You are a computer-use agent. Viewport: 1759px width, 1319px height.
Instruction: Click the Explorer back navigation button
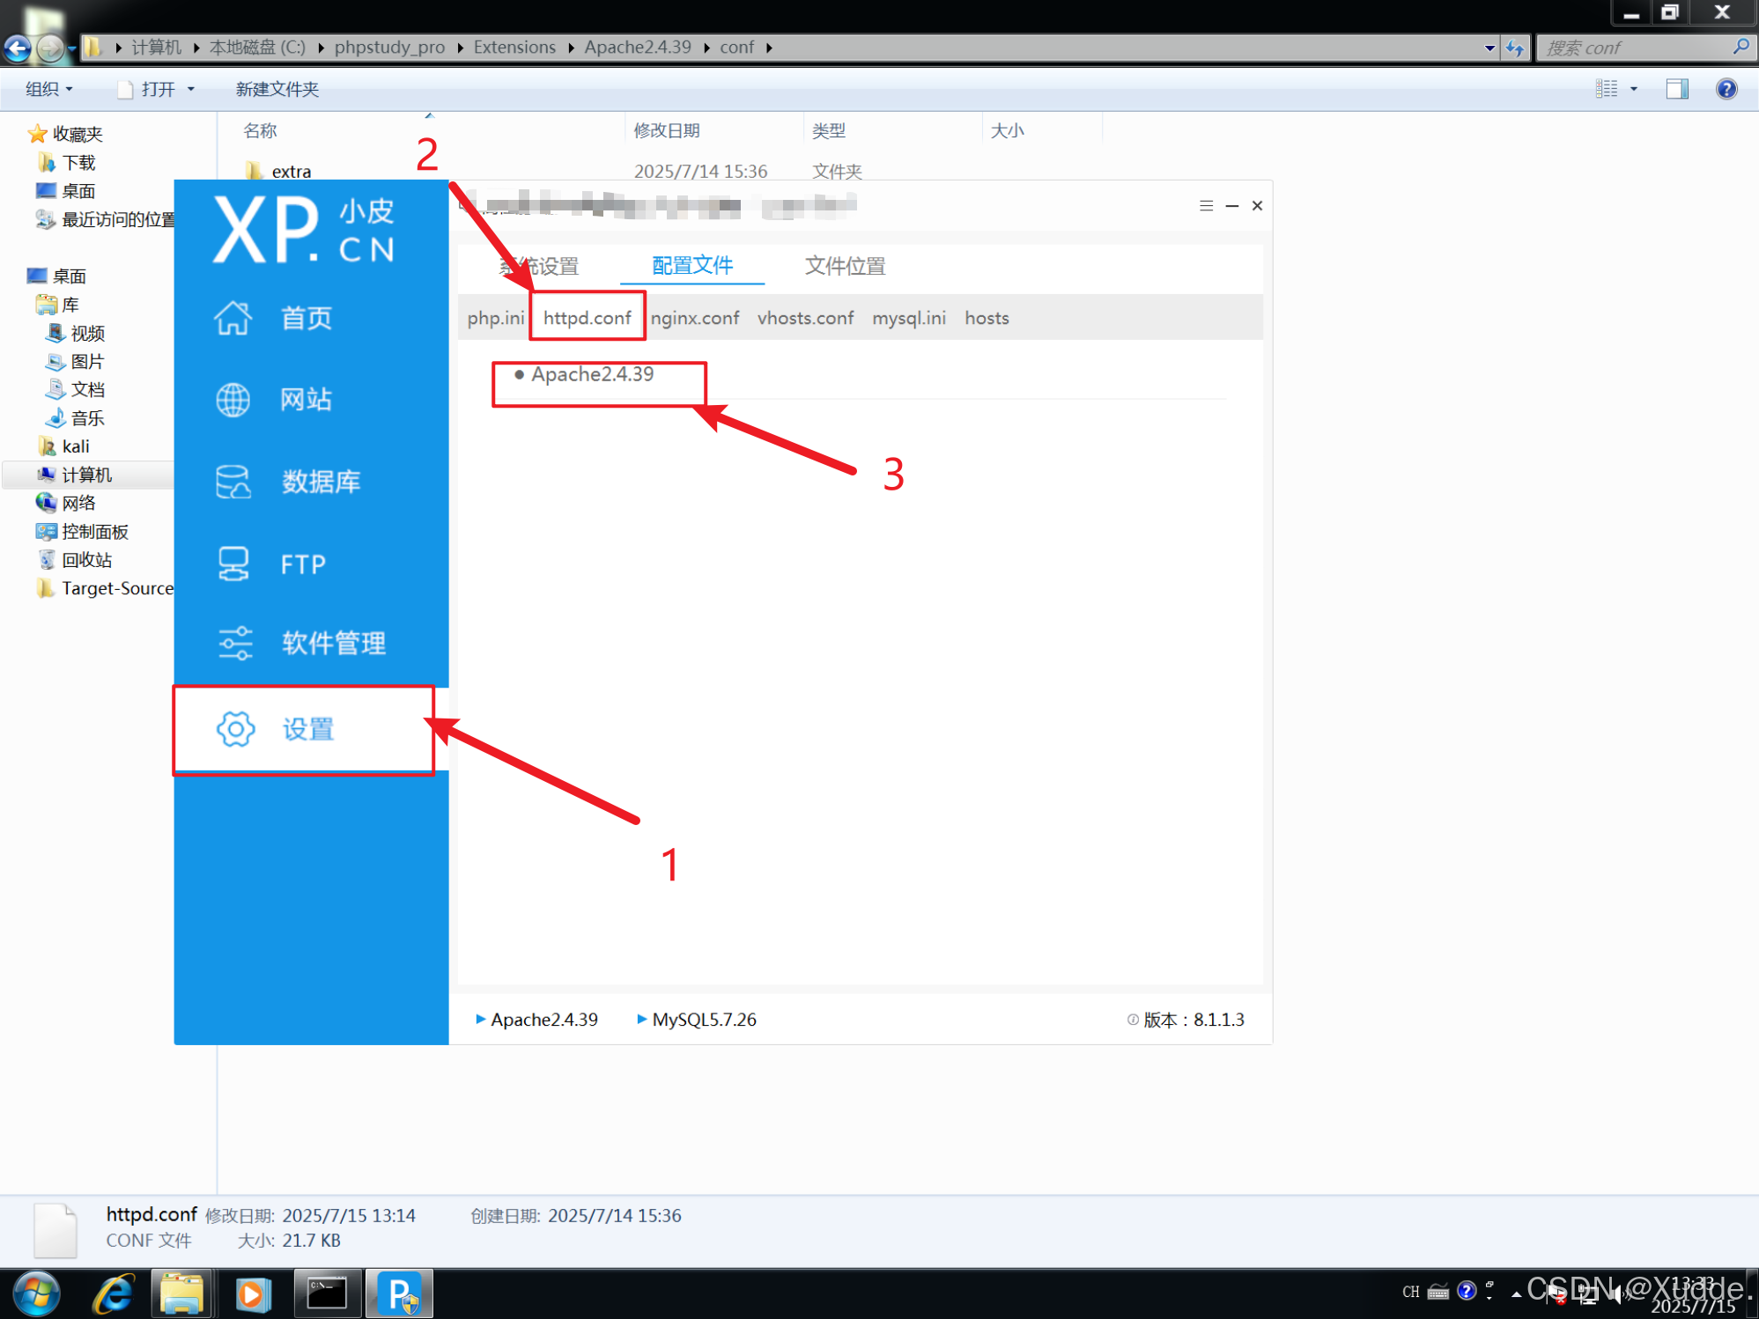[x=17, y=48]
